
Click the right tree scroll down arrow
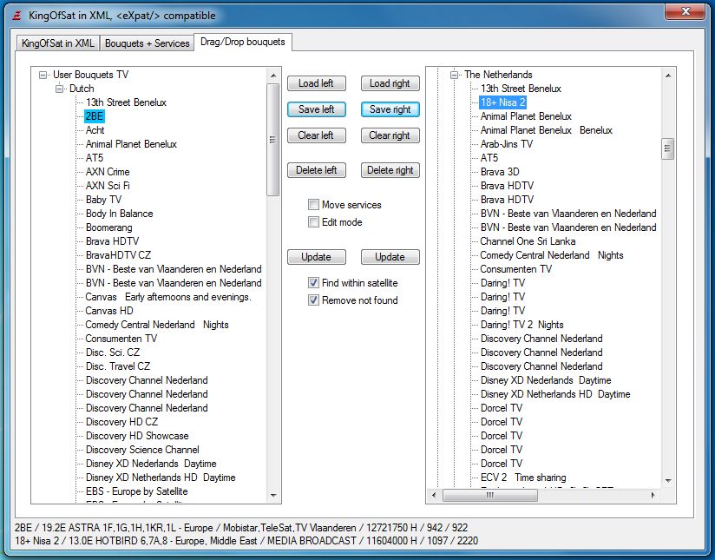point(668,481)
